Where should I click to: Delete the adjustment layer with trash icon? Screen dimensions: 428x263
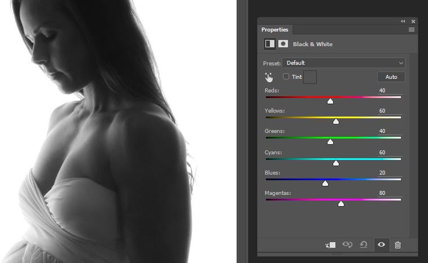tap(398, 245)
